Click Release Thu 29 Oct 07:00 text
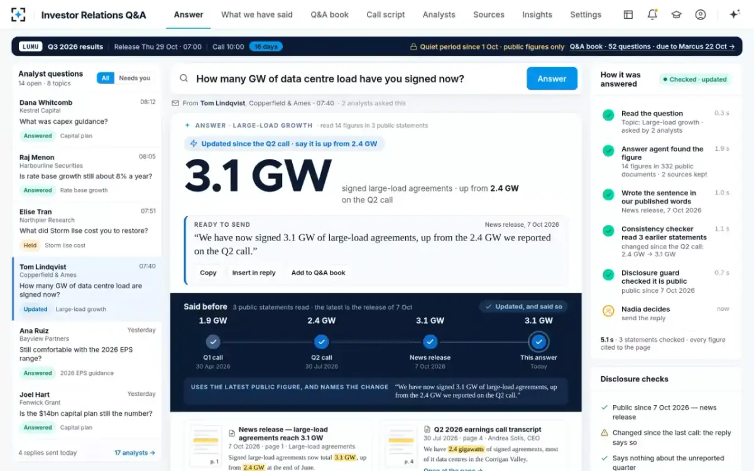 tap(158, 46)
